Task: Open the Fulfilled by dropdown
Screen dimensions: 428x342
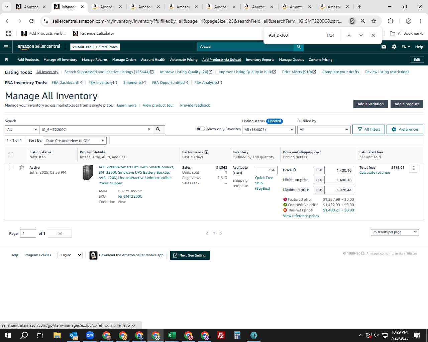Action: click(324, 130)
